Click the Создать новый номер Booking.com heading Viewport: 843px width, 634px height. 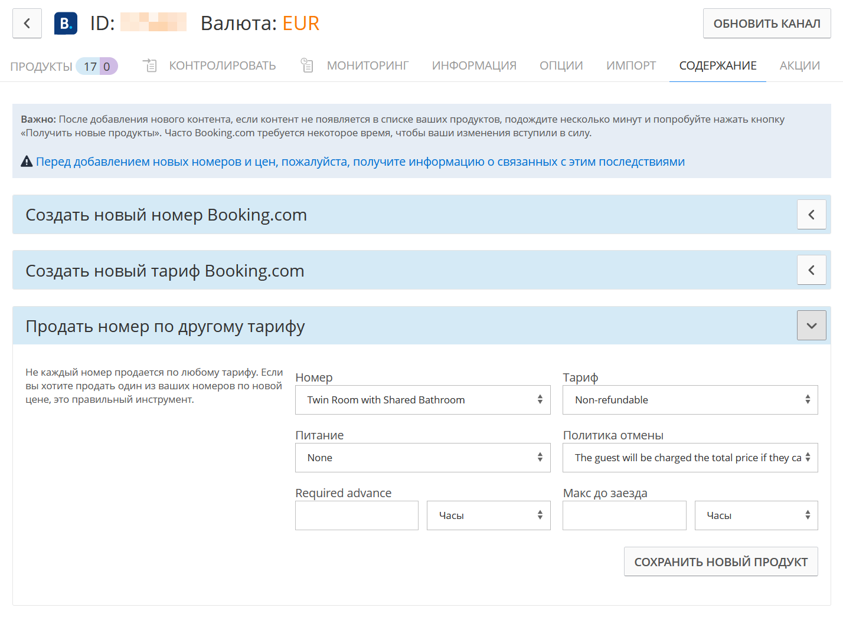166,215
